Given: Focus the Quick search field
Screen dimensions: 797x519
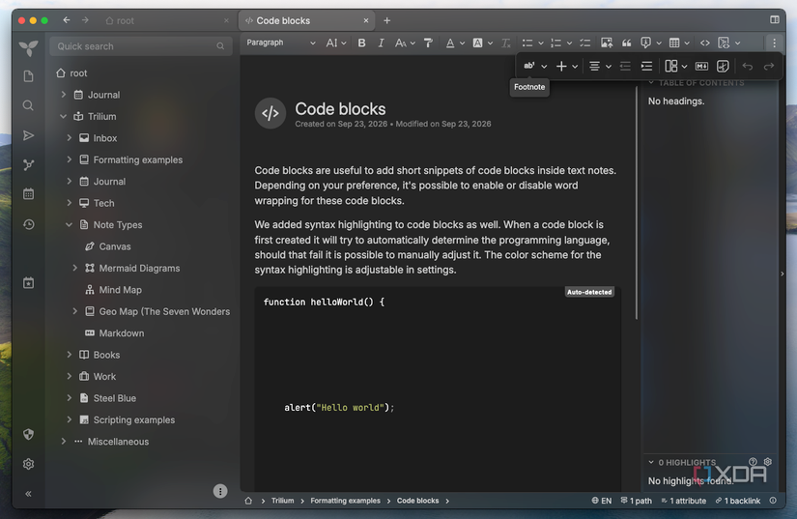Looking at the screenshot, I should point(141,46).
